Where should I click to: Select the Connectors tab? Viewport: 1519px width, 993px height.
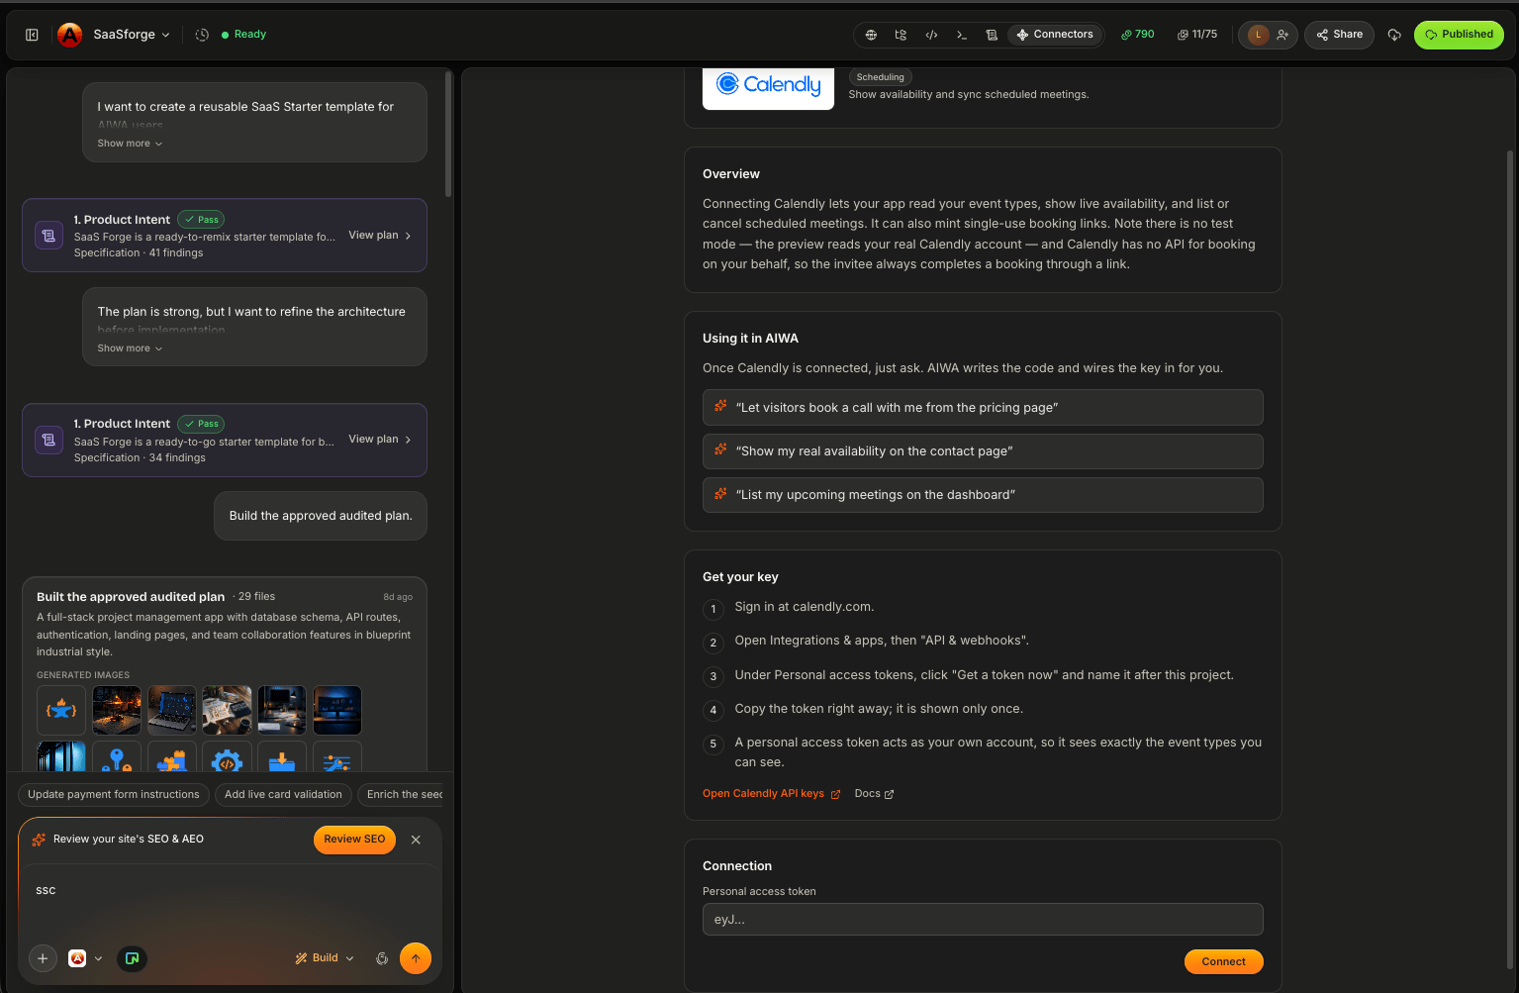point(1055,35)
